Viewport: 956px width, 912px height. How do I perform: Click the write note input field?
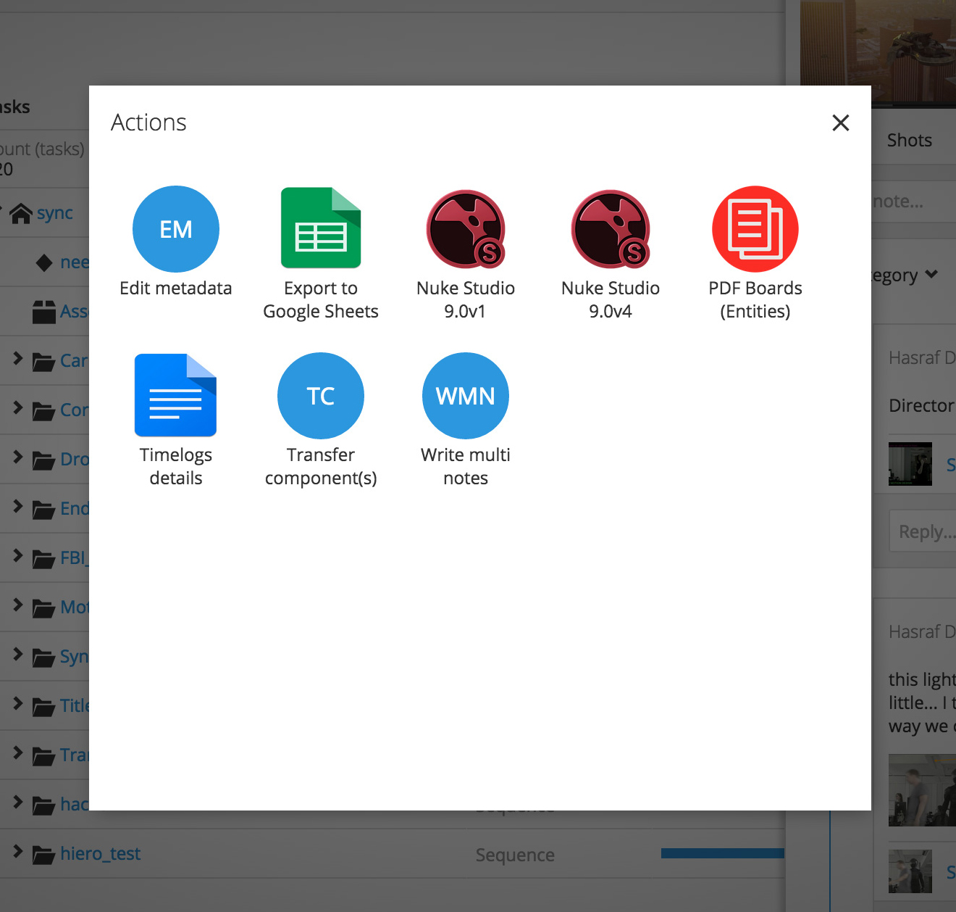click(x=914, y=202)
